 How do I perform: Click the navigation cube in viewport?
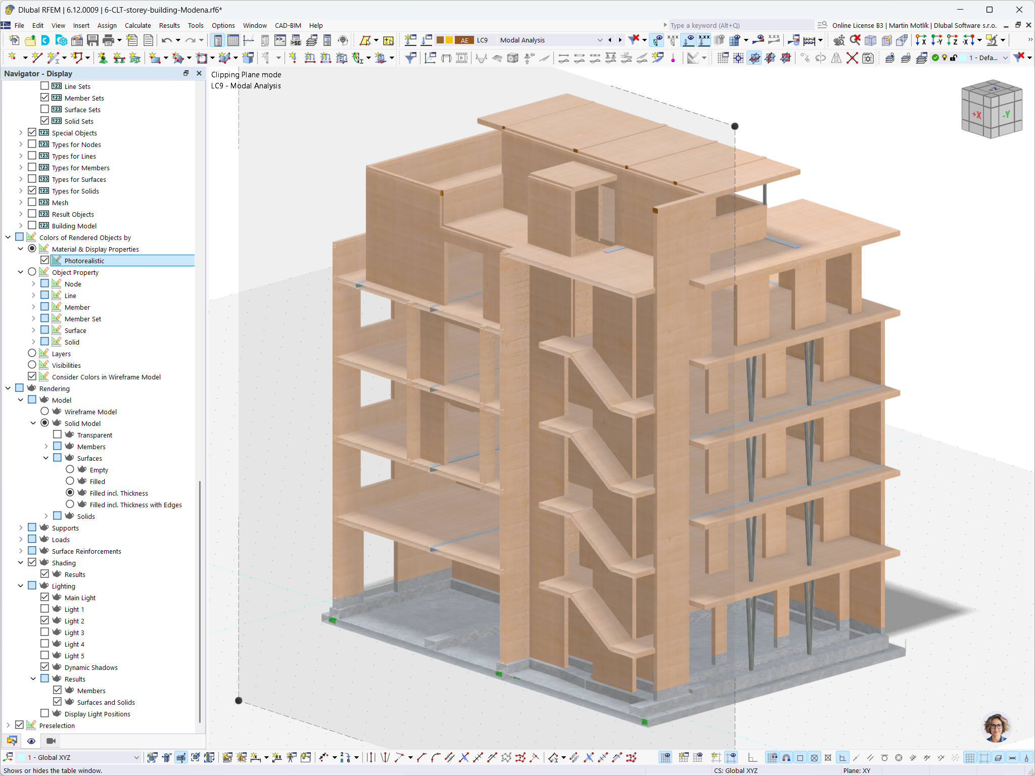click(992, 109)
